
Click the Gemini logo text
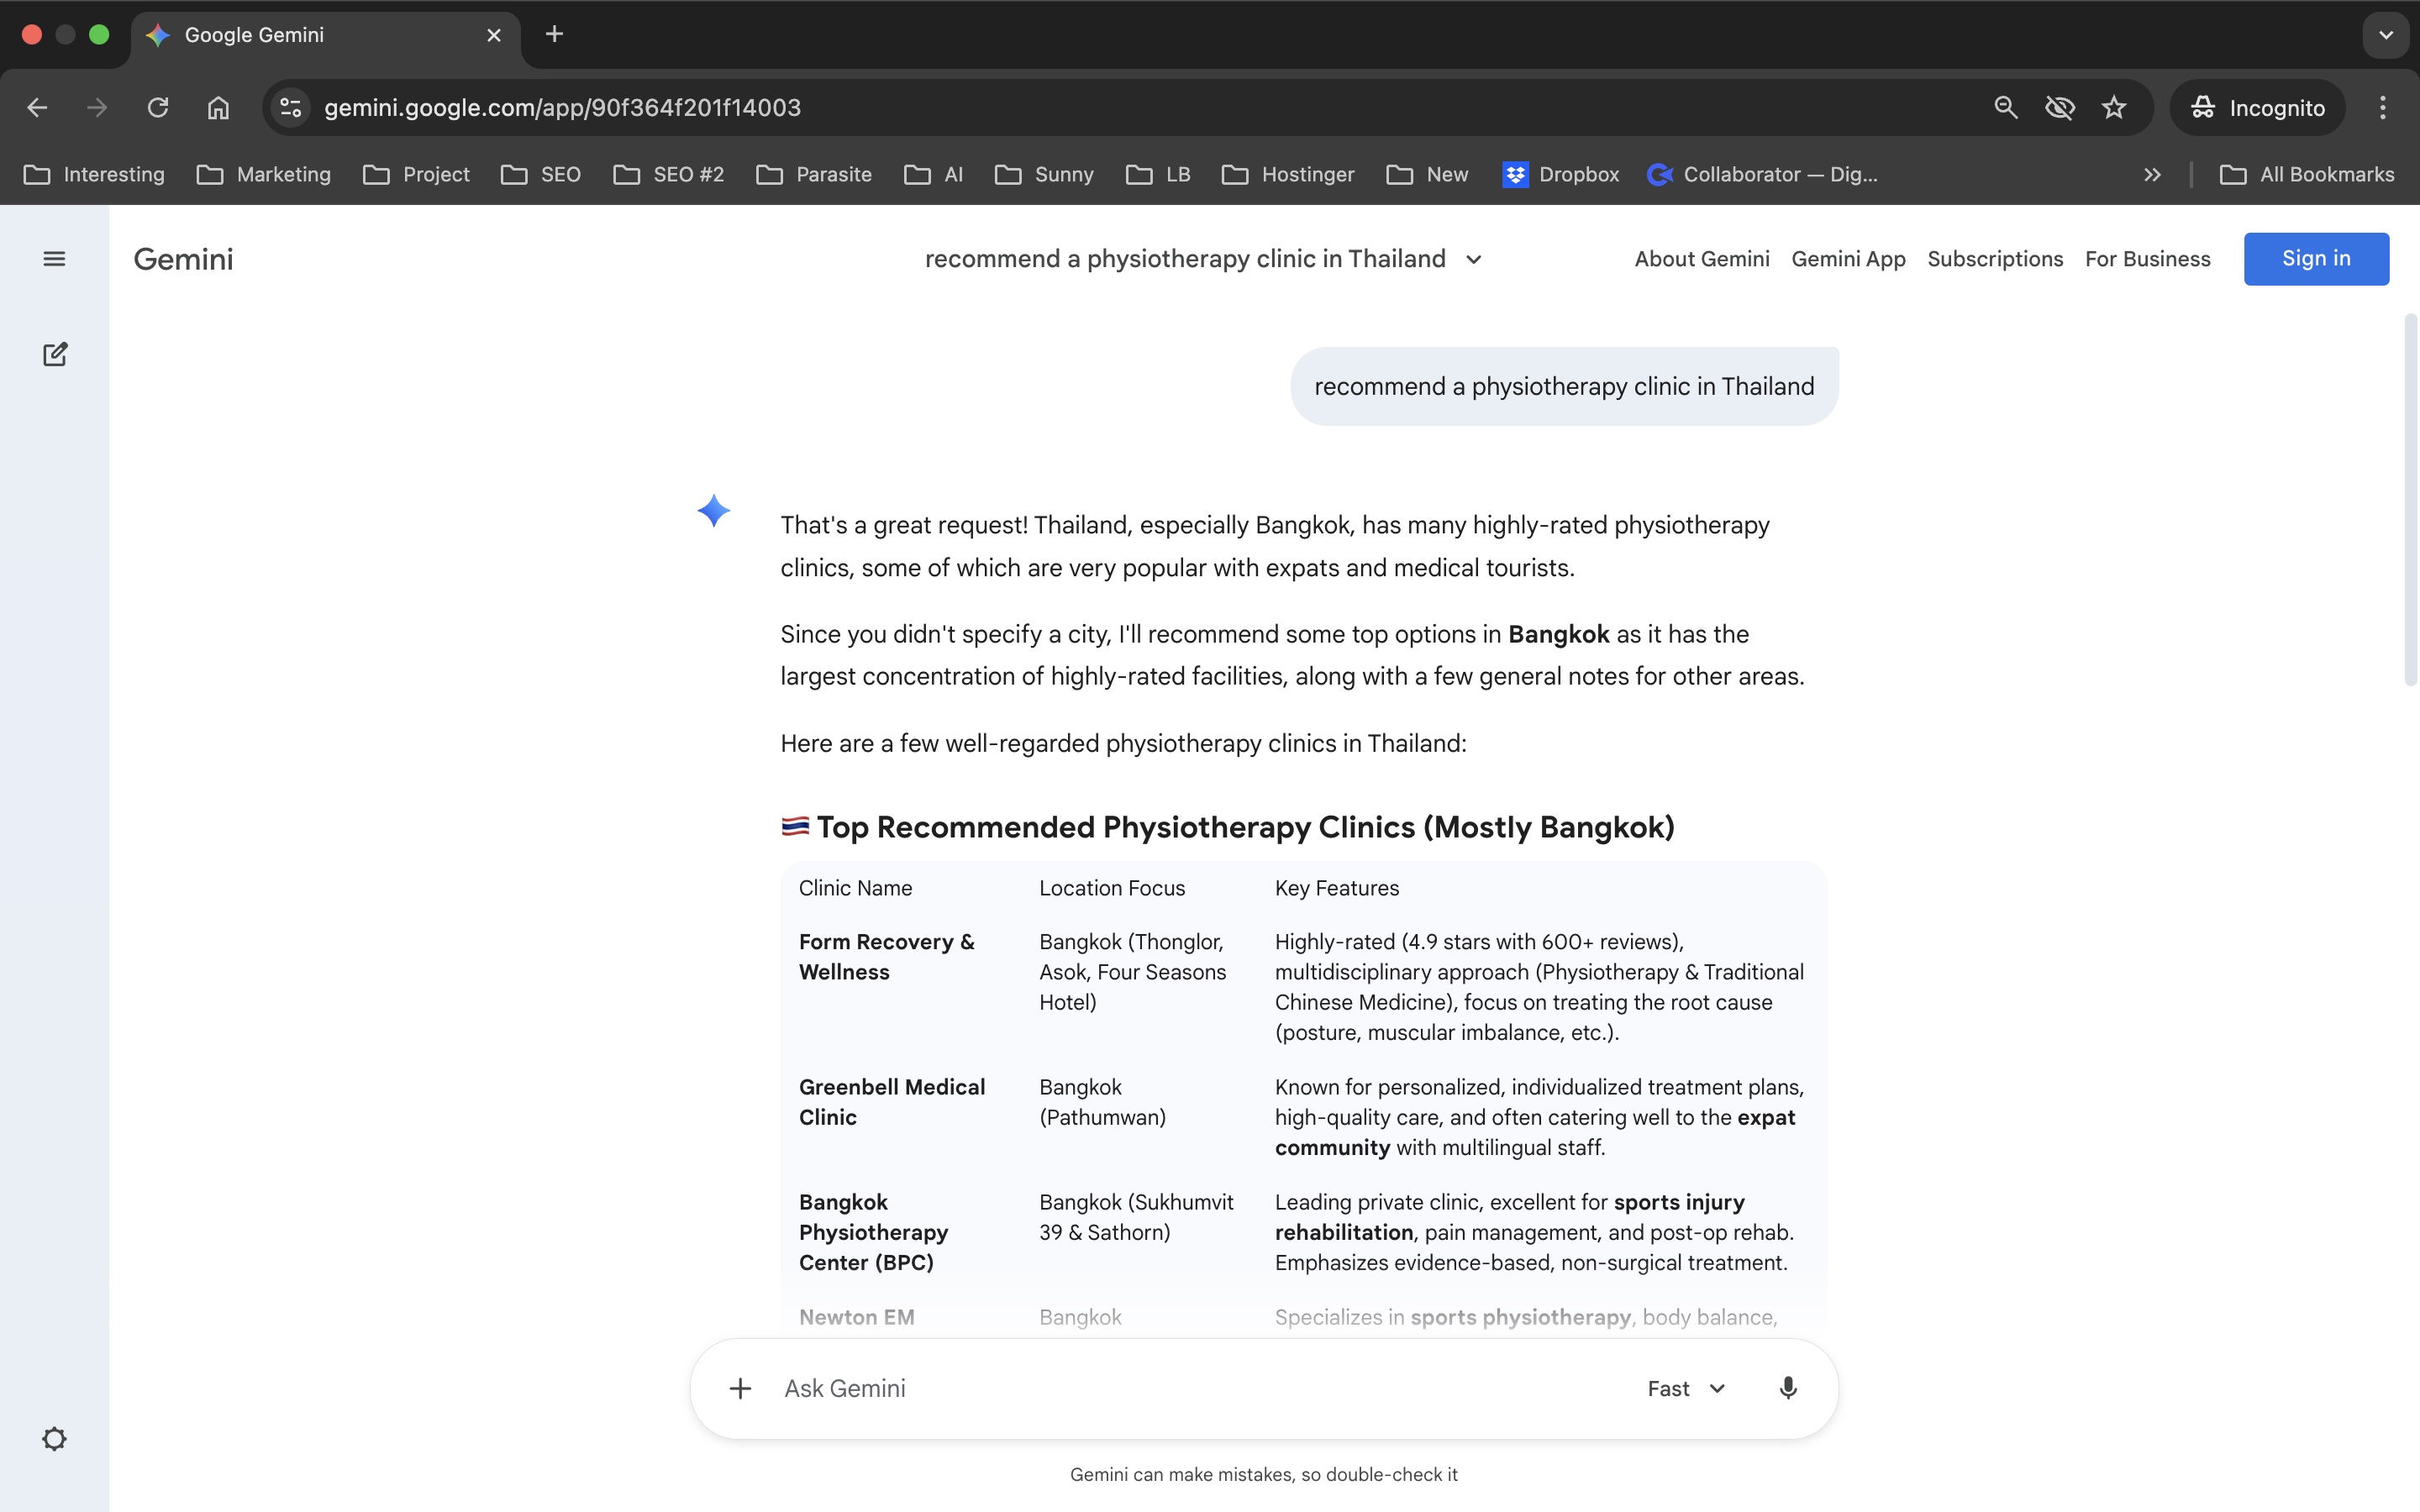click(x=183, y=259)
